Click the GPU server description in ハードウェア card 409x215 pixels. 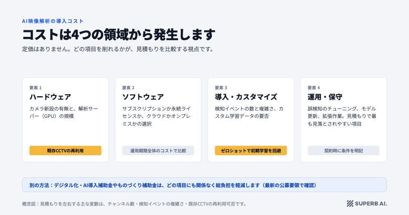(64, 112)
